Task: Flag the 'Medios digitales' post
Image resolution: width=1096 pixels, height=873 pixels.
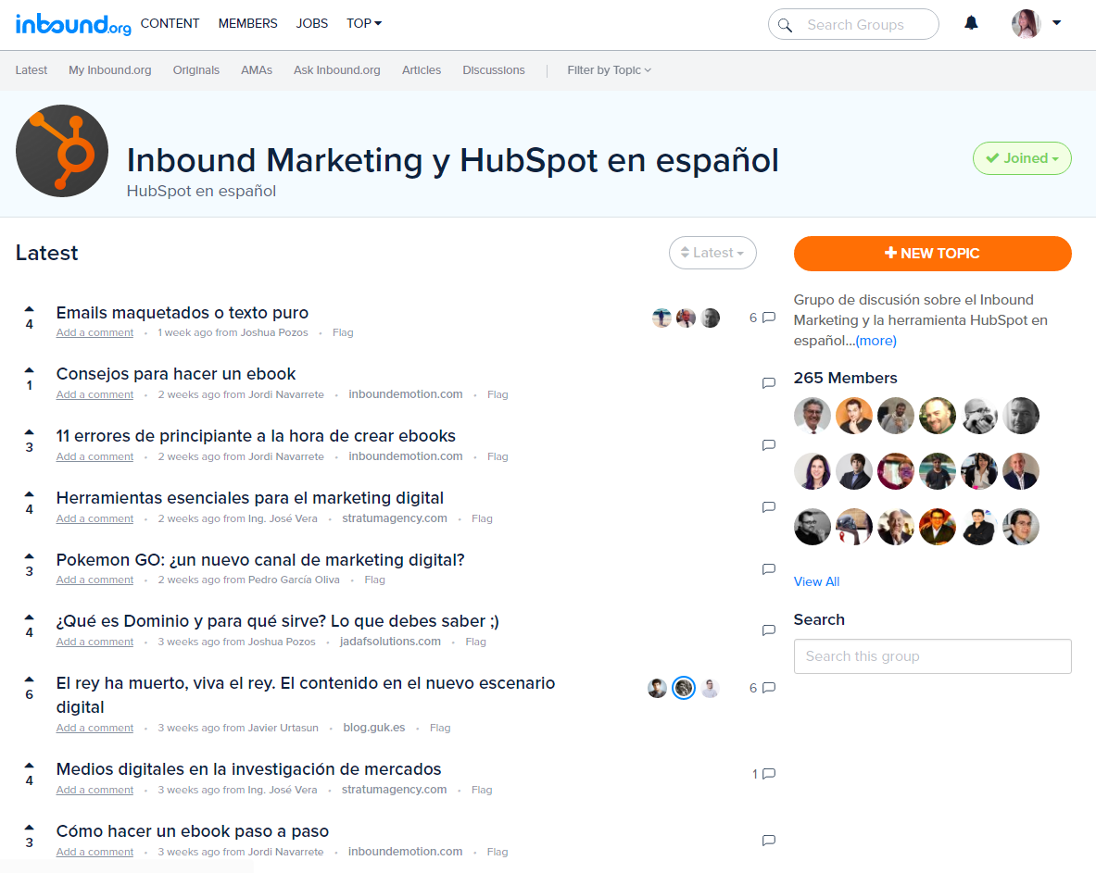Action: [482, 790]
